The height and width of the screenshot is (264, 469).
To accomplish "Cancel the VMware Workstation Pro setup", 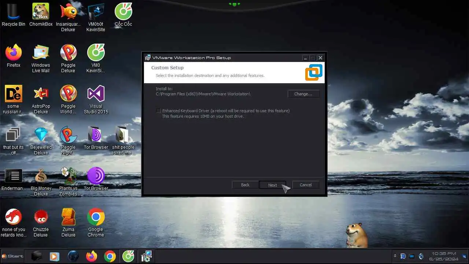I will (306, 185).
